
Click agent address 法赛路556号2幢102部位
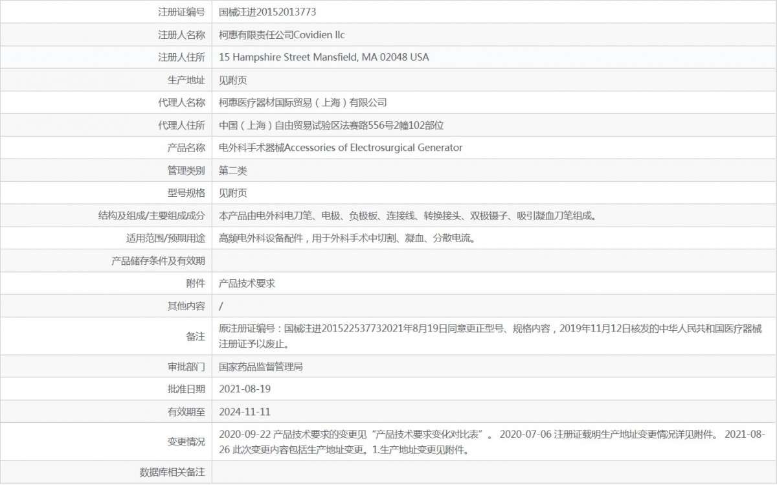(393, 125)
